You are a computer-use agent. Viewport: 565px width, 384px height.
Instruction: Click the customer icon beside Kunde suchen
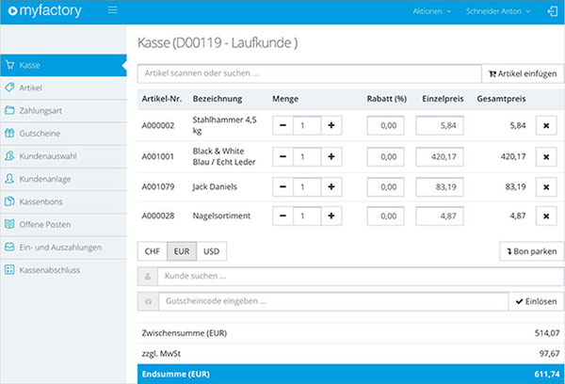(148, 277)
